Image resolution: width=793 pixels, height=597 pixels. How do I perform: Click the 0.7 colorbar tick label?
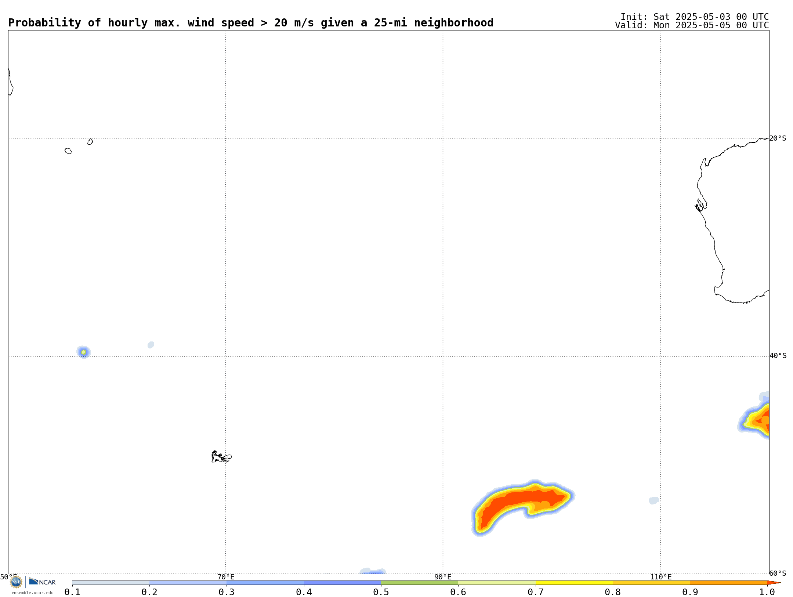[x=536, y=592]
